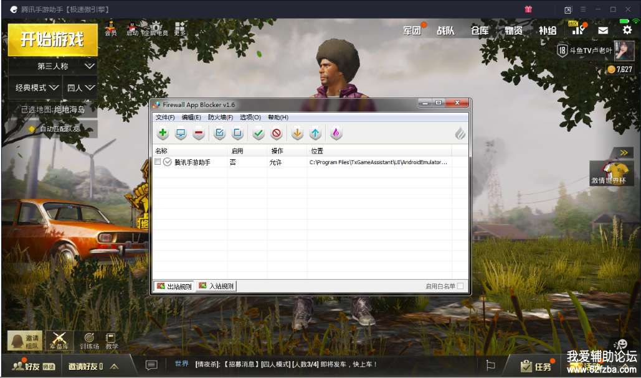Open the 编辑(E) menu
Viewport: 641px width, 378px height.
[191, 117]
